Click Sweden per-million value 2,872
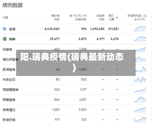152x126 pixels. pos(82,39)
